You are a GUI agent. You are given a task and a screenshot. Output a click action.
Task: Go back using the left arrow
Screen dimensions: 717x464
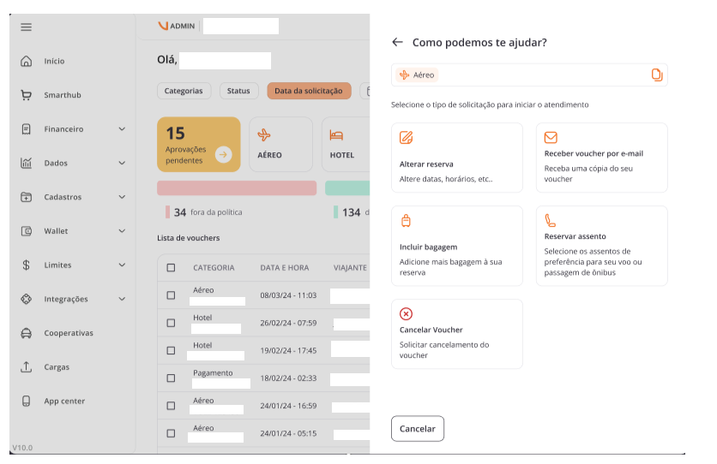tap(397, 43)
